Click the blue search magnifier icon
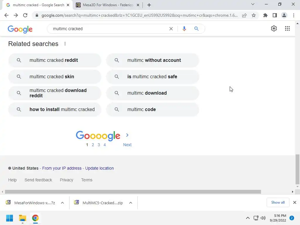Viewport: 300px width, 225px height. pyautogui.click(x=196, y=29)
